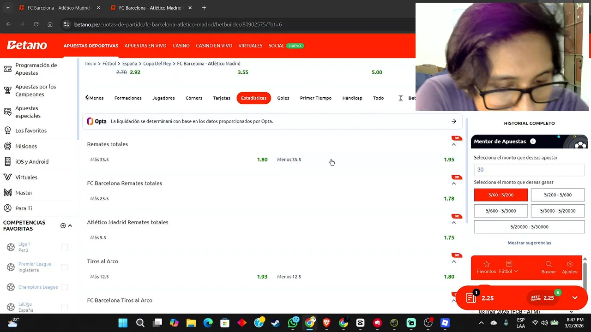
Task: Open the Jugadores tab
Action: (163, 98)
